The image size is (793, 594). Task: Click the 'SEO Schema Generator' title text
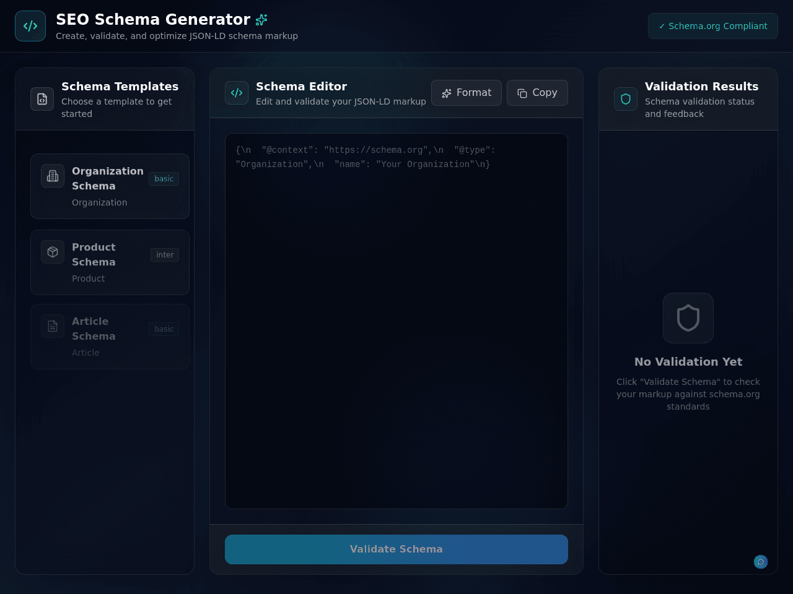tap(153, 20)
